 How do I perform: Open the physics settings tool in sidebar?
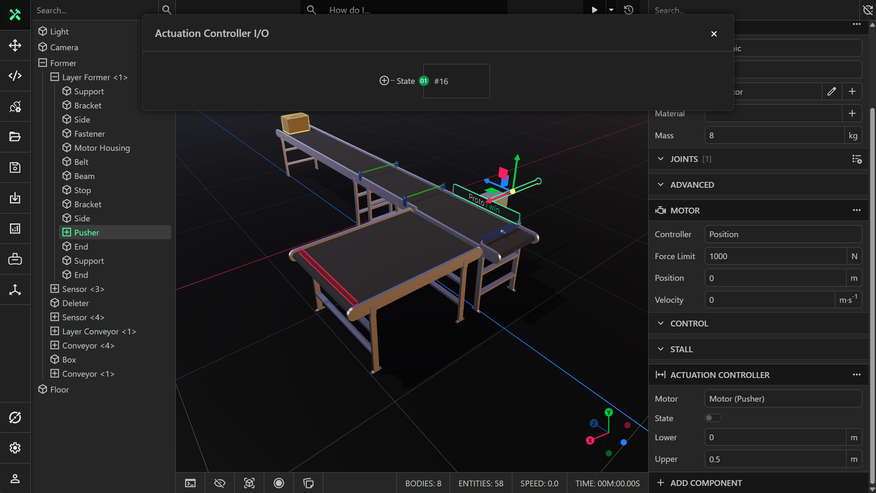click(x=15, y=106)
